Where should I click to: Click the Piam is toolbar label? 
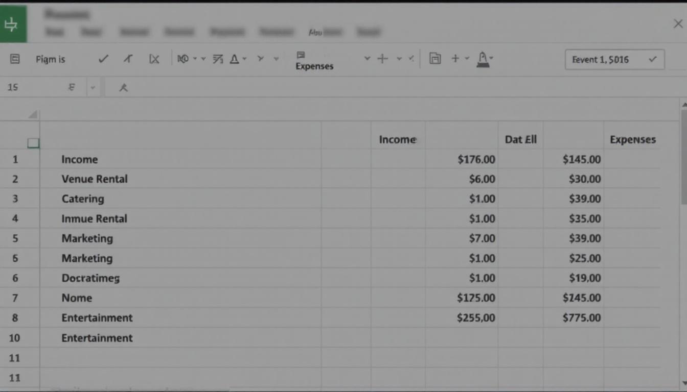[51, 59]
